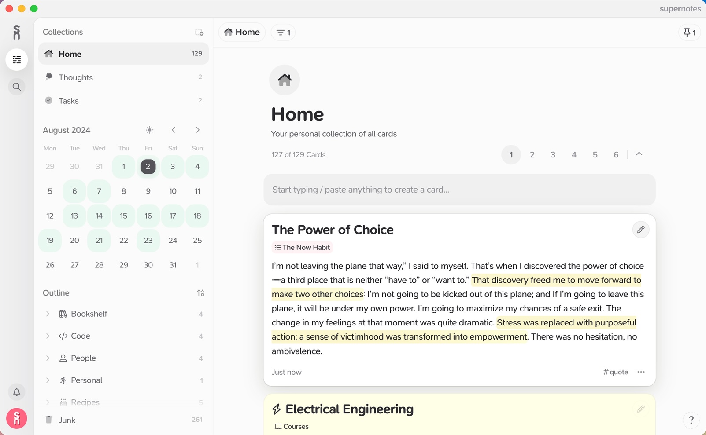Screen dimensions: 706x435
Task: Create a new collection with the add-collection icon
Action: (200, 32)
